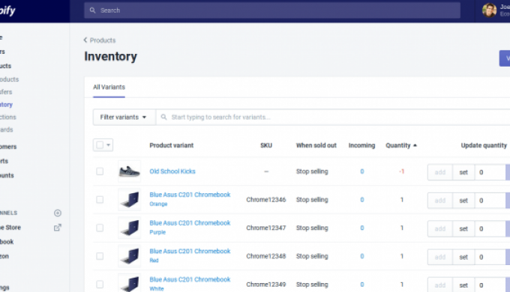510x292 pixels.
Task: Switch to the All Variants tab
Action: (109, 87)
